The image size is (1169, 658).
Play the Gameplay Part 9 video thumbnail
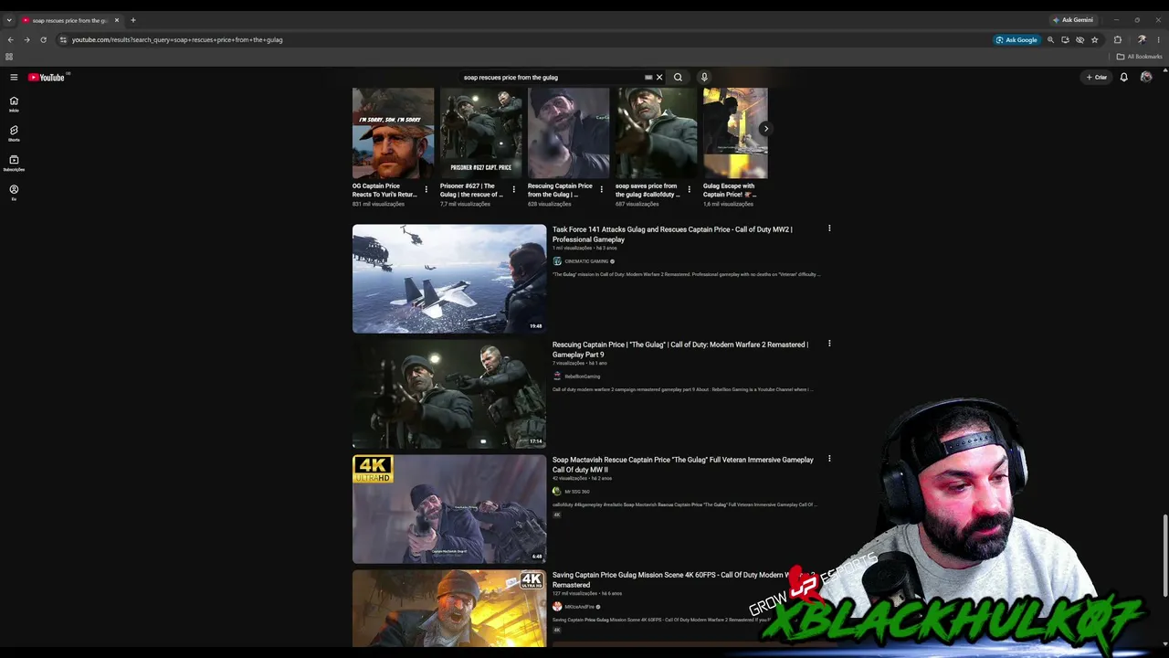[449, 394]
